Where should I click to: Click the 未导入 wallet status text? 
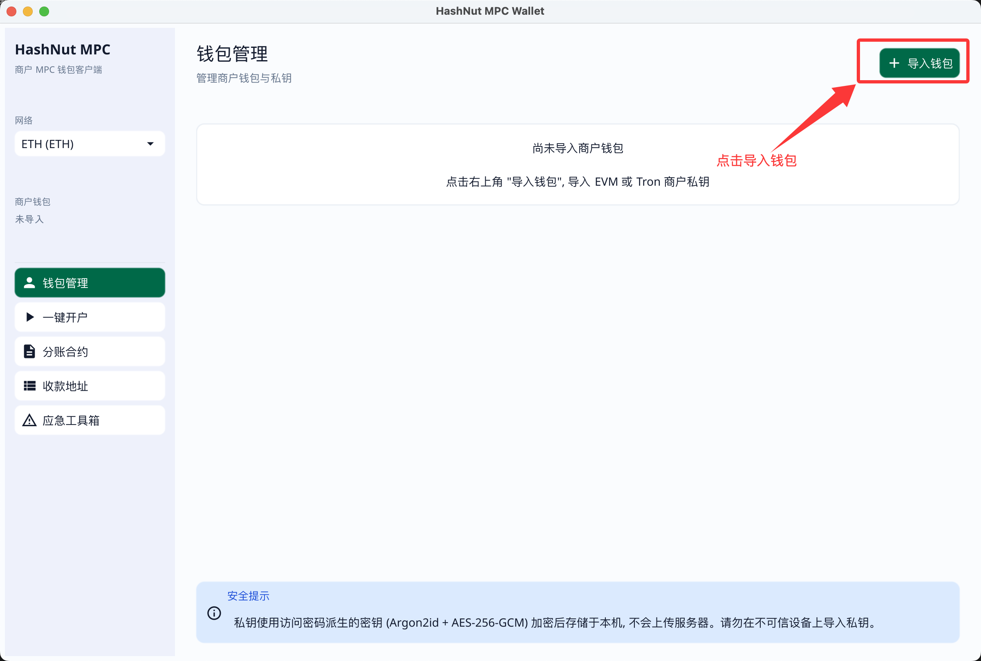(29, 219)
